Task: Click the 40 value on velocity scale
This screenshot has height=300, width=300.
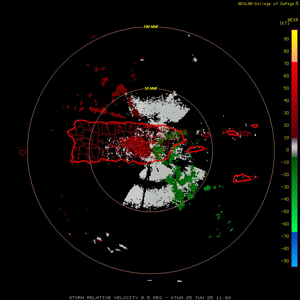Action: point(286,100)
